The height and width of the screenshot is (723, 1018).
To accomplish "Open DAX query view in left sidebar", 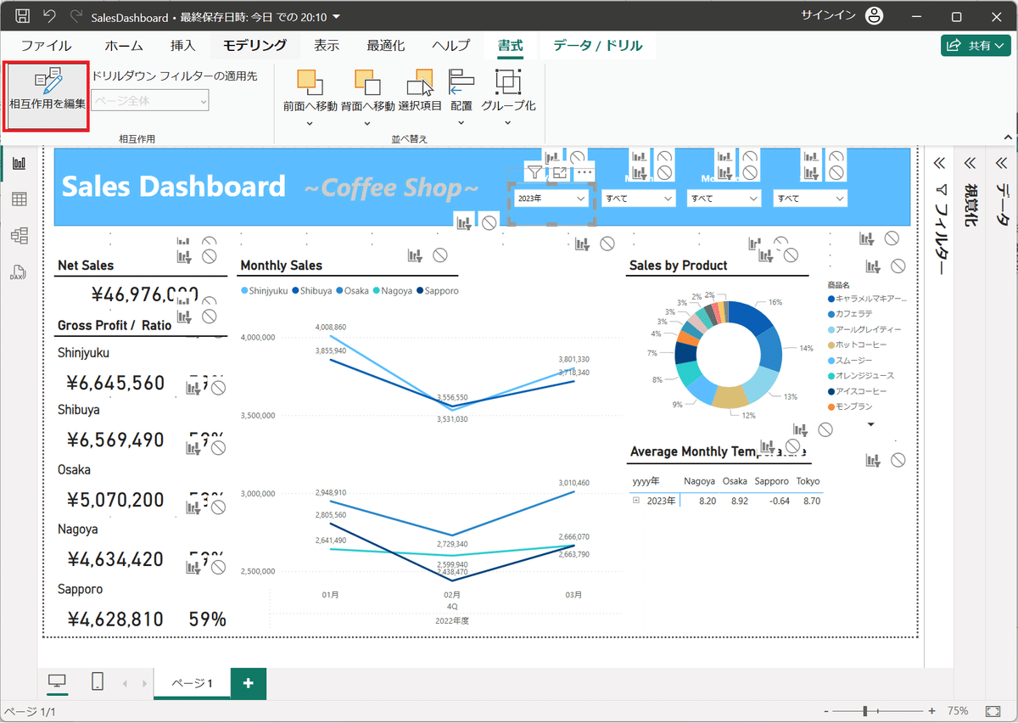I will click(19, 272).
